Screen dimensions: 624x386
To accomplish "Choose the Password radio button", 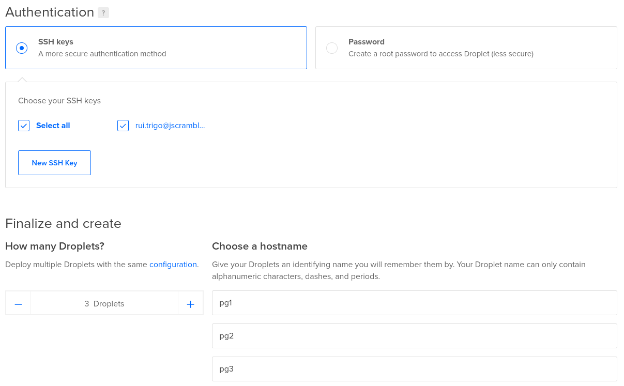I will [x=332, y=48].
